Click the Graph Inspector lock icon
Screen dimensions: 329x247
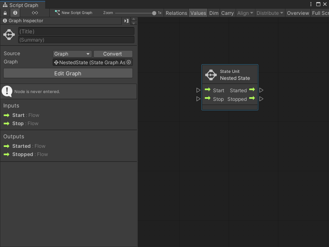click(4, 13)
